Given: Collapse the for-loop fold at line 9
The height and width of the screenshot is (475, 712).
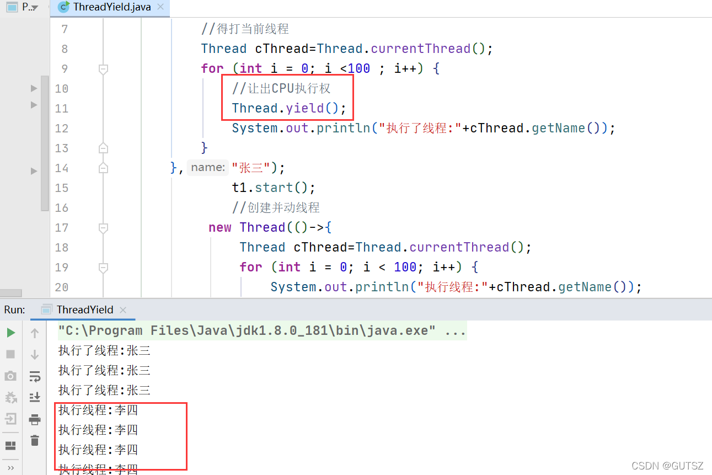Looking at the screenshot, I should 103,69.
